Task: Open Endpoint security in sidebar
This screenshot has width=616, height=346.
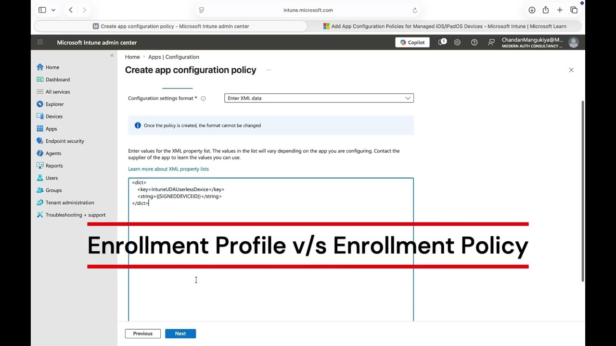Action: click(60, 141)
